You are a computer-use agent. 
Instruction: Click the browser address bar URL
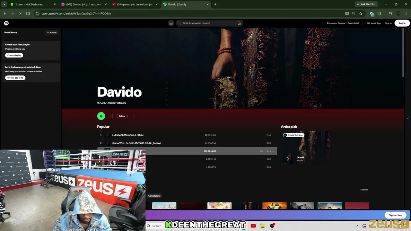coord(76,13)
